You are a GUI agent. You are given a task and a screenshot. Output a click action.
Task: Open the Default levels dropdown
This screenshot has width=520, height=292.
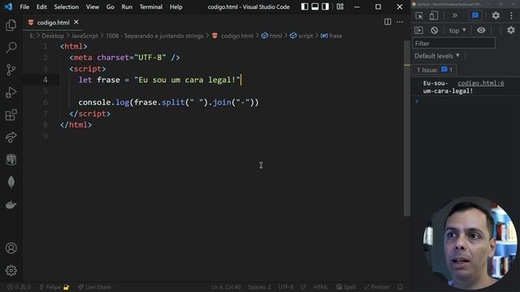pos(437,56)
